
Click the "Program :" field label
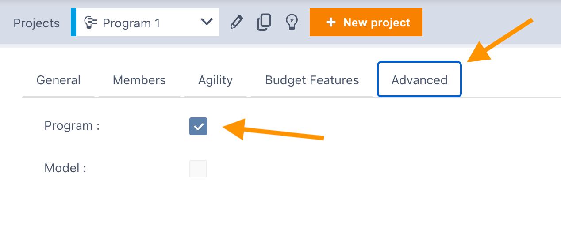72,126
